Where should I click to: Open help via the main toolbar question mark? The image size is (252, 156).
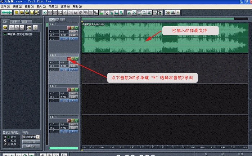coord(178,13)
